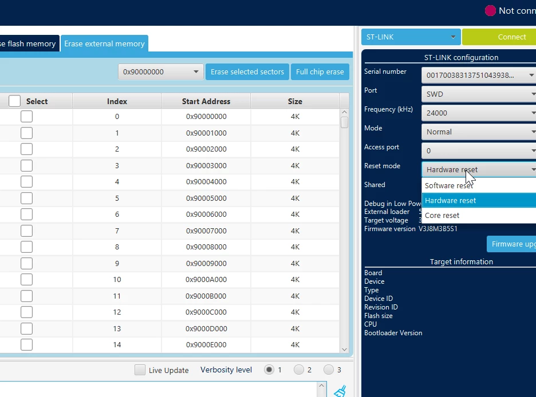The height and width of the screenshot is (397, 536).
Task: Open the ST-LINK interface dropdown
Action: tap(411, 37)
